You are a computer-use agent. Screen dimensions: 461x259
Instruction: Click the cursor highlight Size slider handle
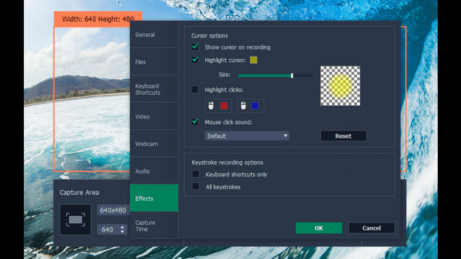292,76
